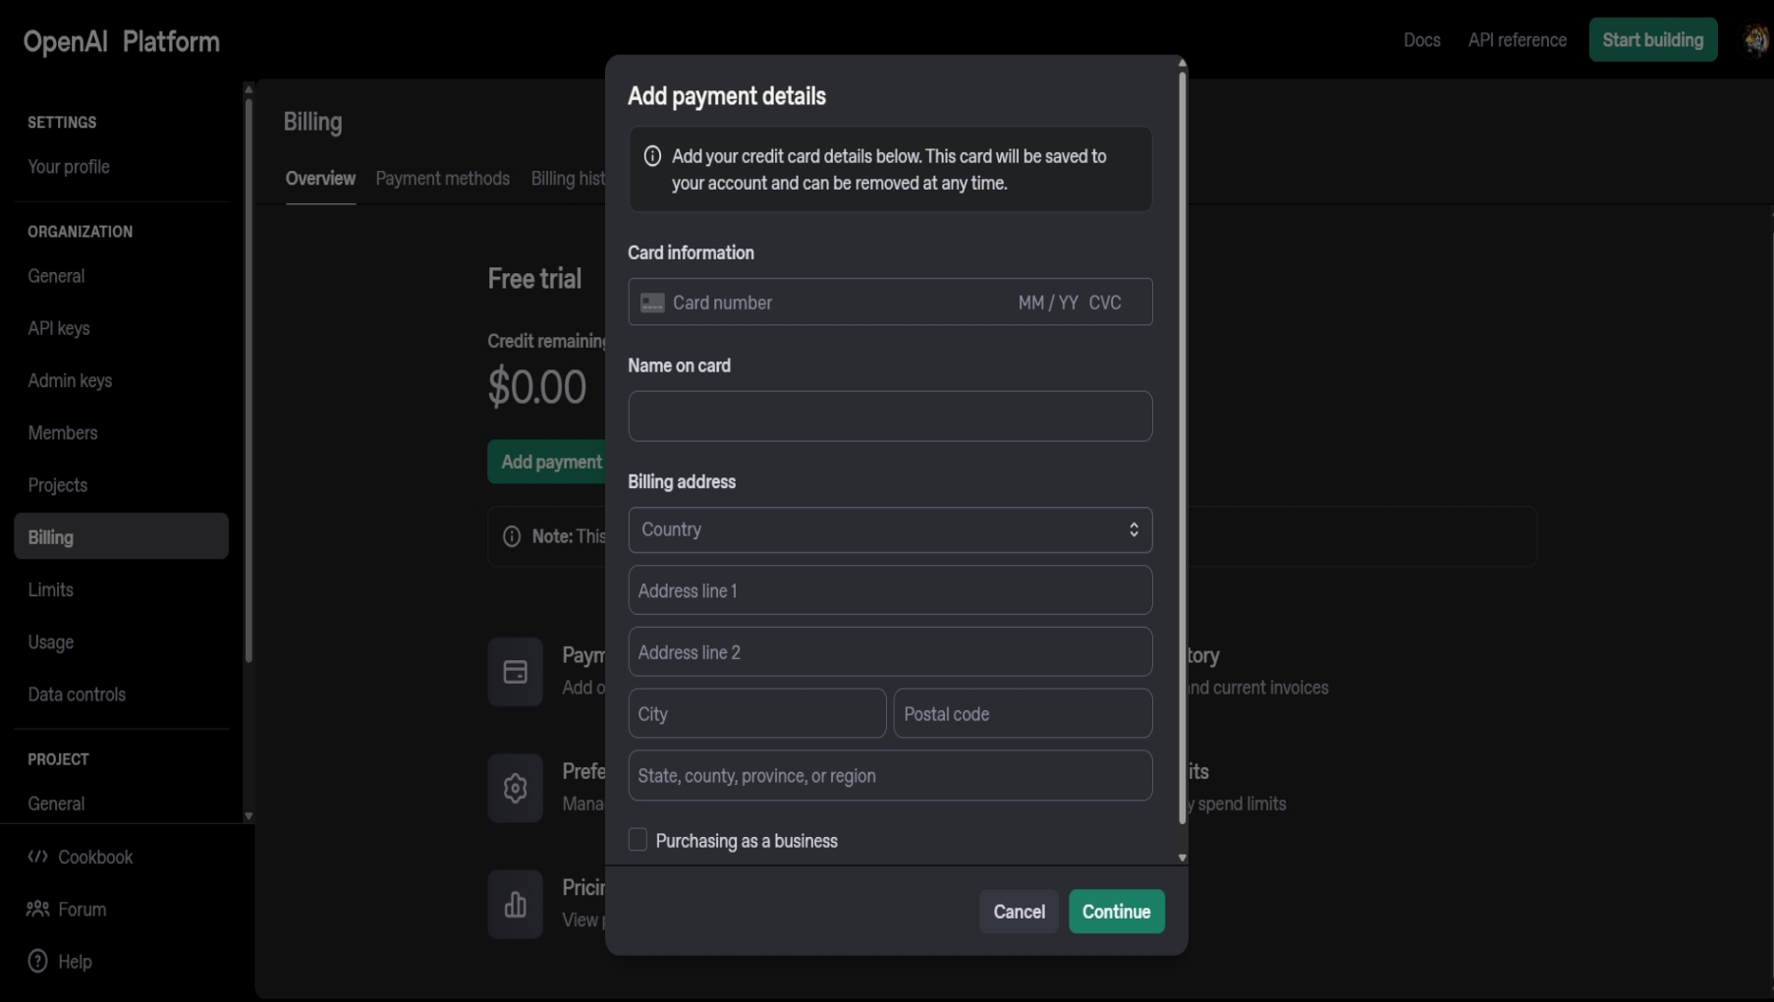
Task: Click the Pricing bar chart icon
Action: [x=515, y=904]
